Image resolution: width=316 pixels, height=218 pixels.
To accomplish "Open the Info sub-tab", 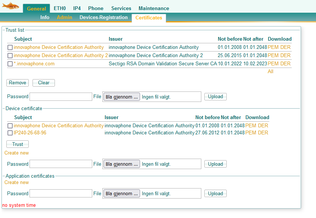I will pos(45,17).
